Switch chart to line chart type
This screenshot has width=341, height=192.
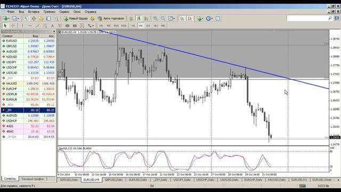(x=147, y=19)
